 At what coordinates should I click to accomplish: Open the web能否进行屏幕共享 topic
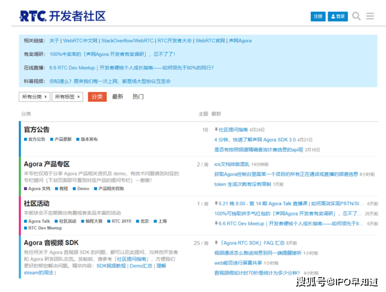[x=238, y=263]
